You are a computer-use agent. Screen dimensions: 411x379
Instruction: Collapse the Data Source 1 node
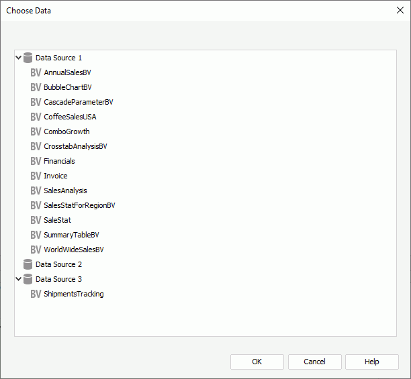click(x=18, y=58)
